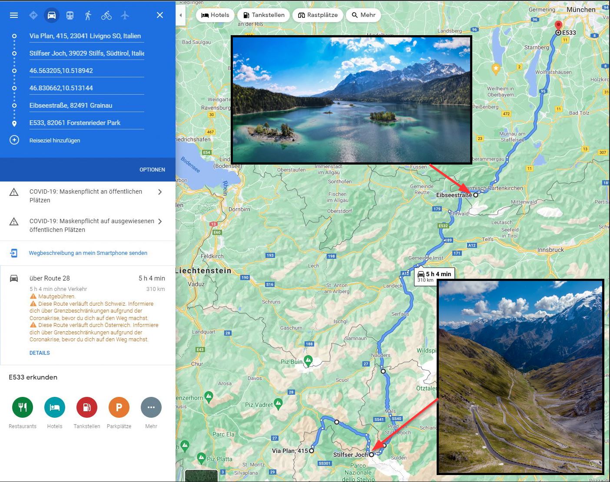Filter map by Tankstellen chip
The width and height of the screenshot is (610, 482).
pyautogui.click(x=263, y=15)
